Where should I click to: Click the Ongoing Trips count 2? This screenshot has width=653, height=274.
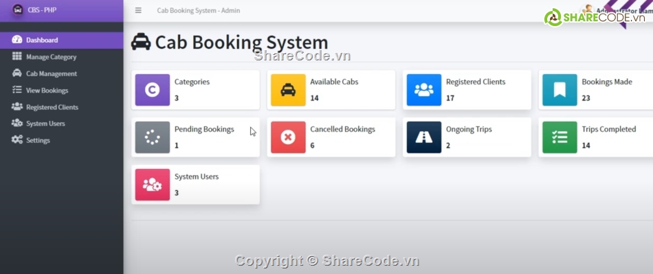[448, 146]
